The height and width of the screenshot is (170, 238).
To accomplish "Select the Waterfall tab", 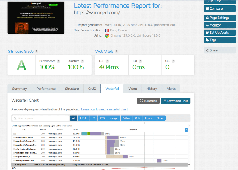I will click(x=112, y=89).
